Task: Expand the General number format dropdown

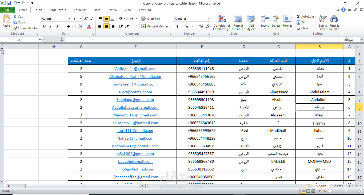Action: point(208,19)
